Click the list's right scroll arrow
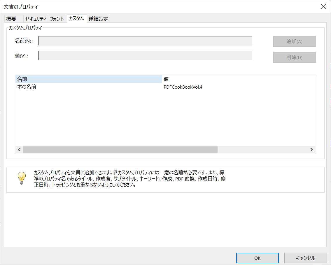The image size is (331, 265). click(x=311, y=150)
